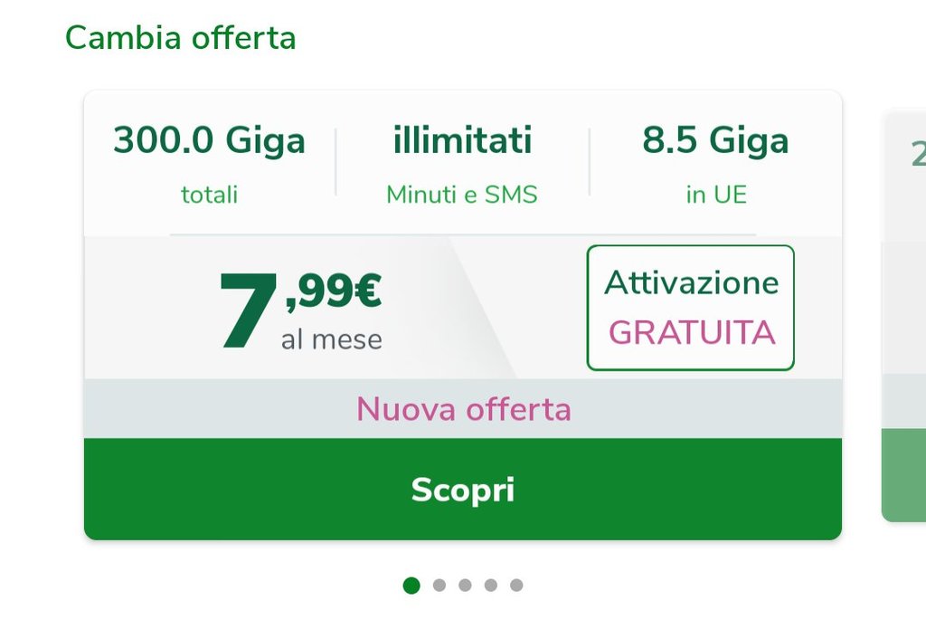Viewport: 926px width, 620px height.
Task: Tap the 300.0 Giga value
Action: pyautogui.click(x=209, y=141)
